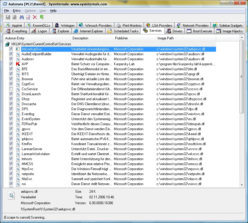Screen dimensions: 248x223
Task: Click the registry key icon for HKLM Services
Action: coord(7,44)
